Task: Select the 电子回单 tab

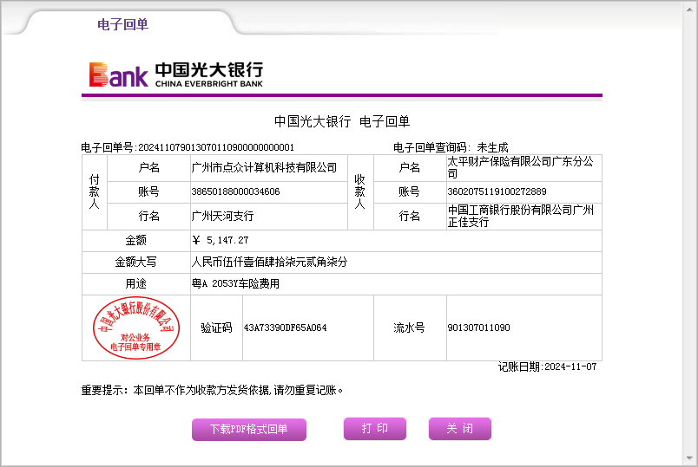Action: point(122,24)
